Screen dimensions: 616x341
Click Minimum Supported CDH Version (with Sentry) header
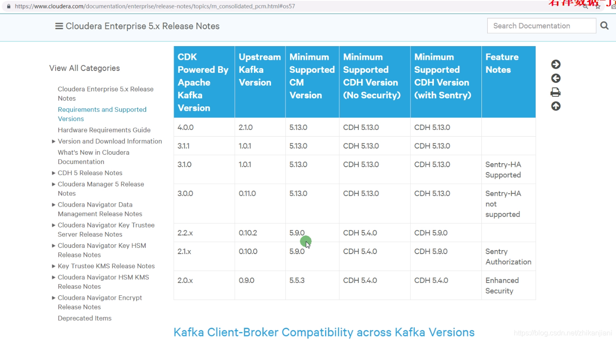[x=445, y=82]
